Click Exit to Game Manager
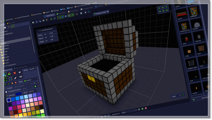 click(x=83, y=6)
